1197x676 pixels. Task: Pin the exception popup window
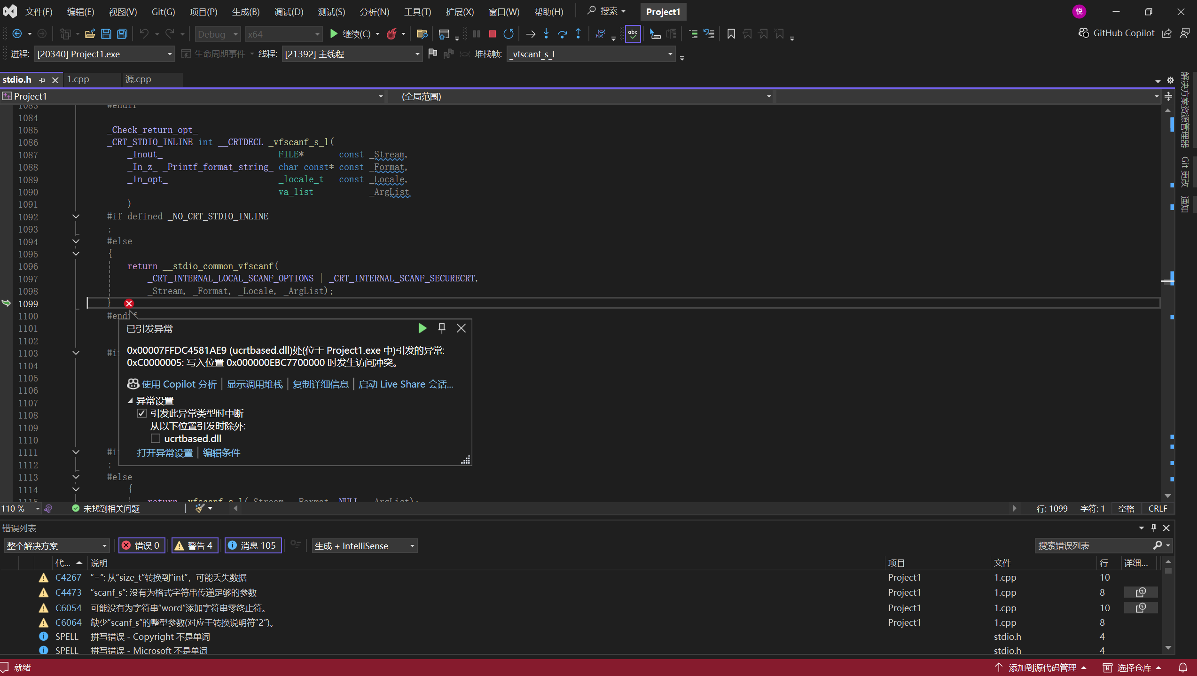pos(442,328)
